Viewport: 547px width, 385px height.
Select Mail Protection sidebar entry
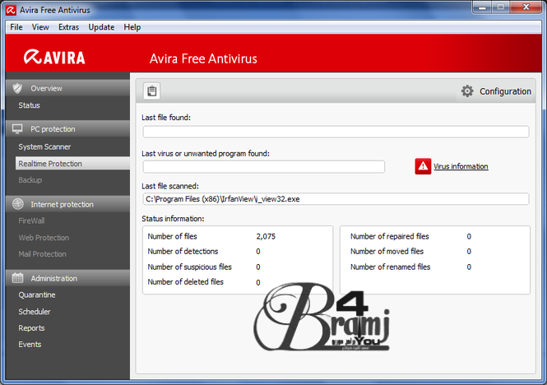click(43, 254)
